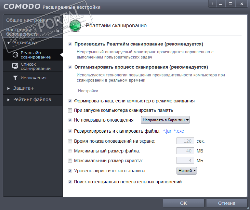Click the OK button
250x210 pixels.
click(183, 203)
